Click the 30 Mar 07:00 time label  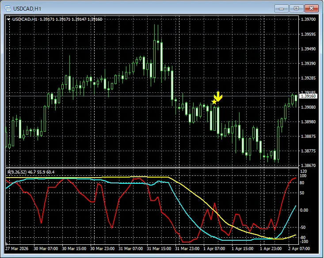click(46, 248)
